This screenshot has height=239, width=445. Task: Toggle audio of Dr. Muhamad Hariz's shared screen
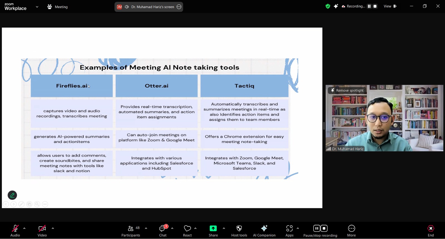click(x=127, y=7)
